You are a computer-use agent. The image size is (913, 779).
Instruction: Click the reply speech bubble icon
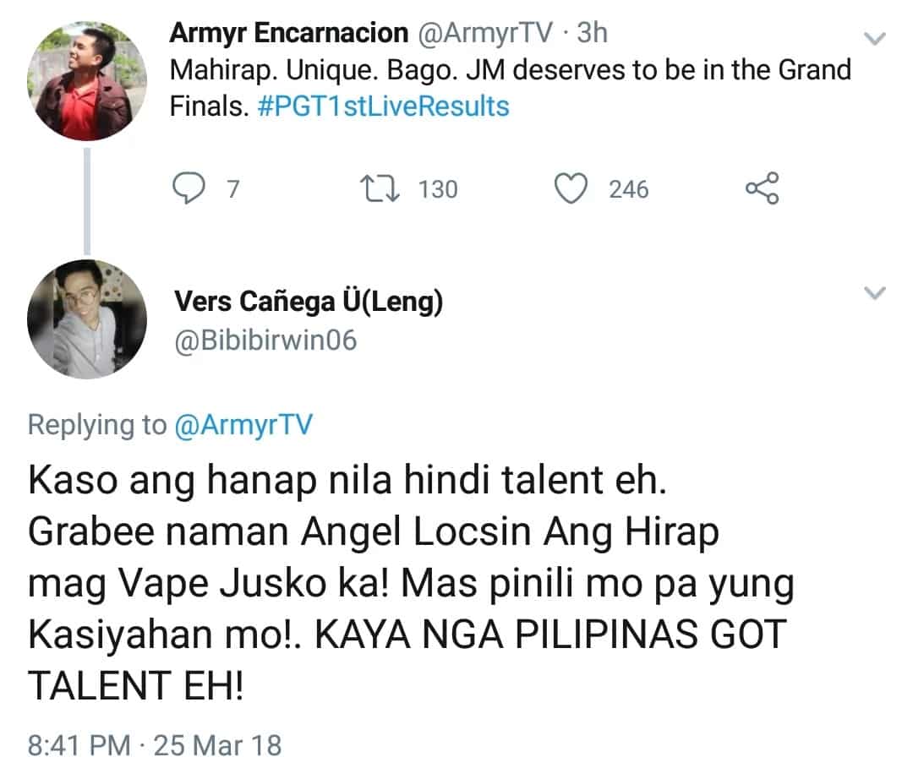(x=189, y=188)
